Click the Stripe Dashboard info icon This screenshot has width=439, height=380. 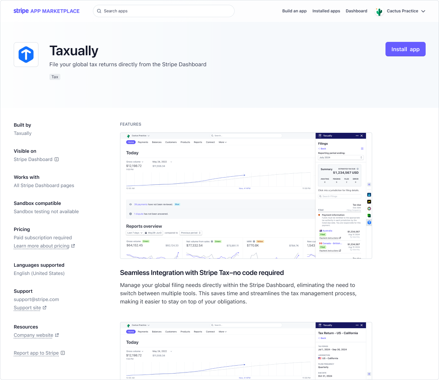(57, 159)
